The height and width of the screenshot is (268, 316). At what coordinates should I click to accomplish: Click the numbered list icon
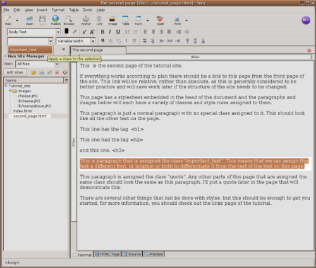coord(128,32)
